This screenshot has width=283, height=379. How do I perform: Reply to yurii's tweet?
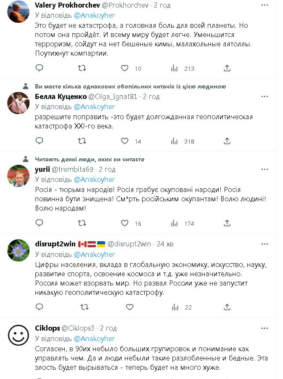[x=39, y=223]
